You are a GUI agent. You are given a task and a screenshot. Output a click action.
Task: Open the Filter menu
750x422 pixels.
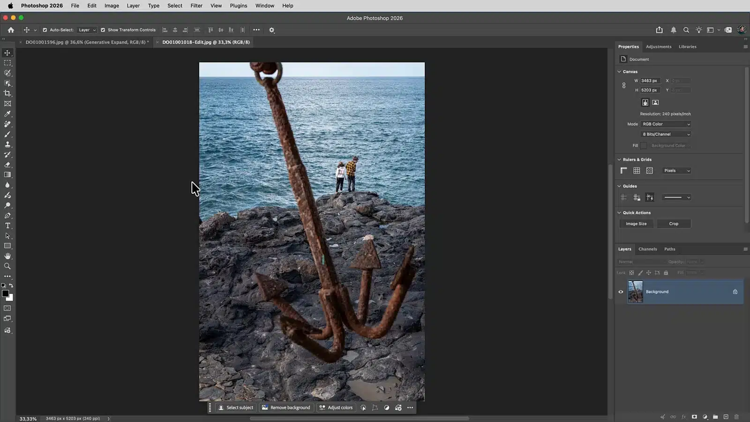[196, 6]
